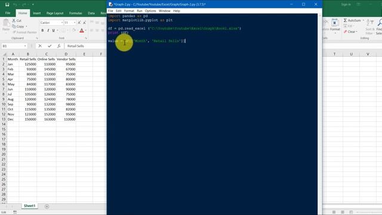Open the Window menu in the Python editor
Screen dimensions: 382x215
tap(165, 11)
